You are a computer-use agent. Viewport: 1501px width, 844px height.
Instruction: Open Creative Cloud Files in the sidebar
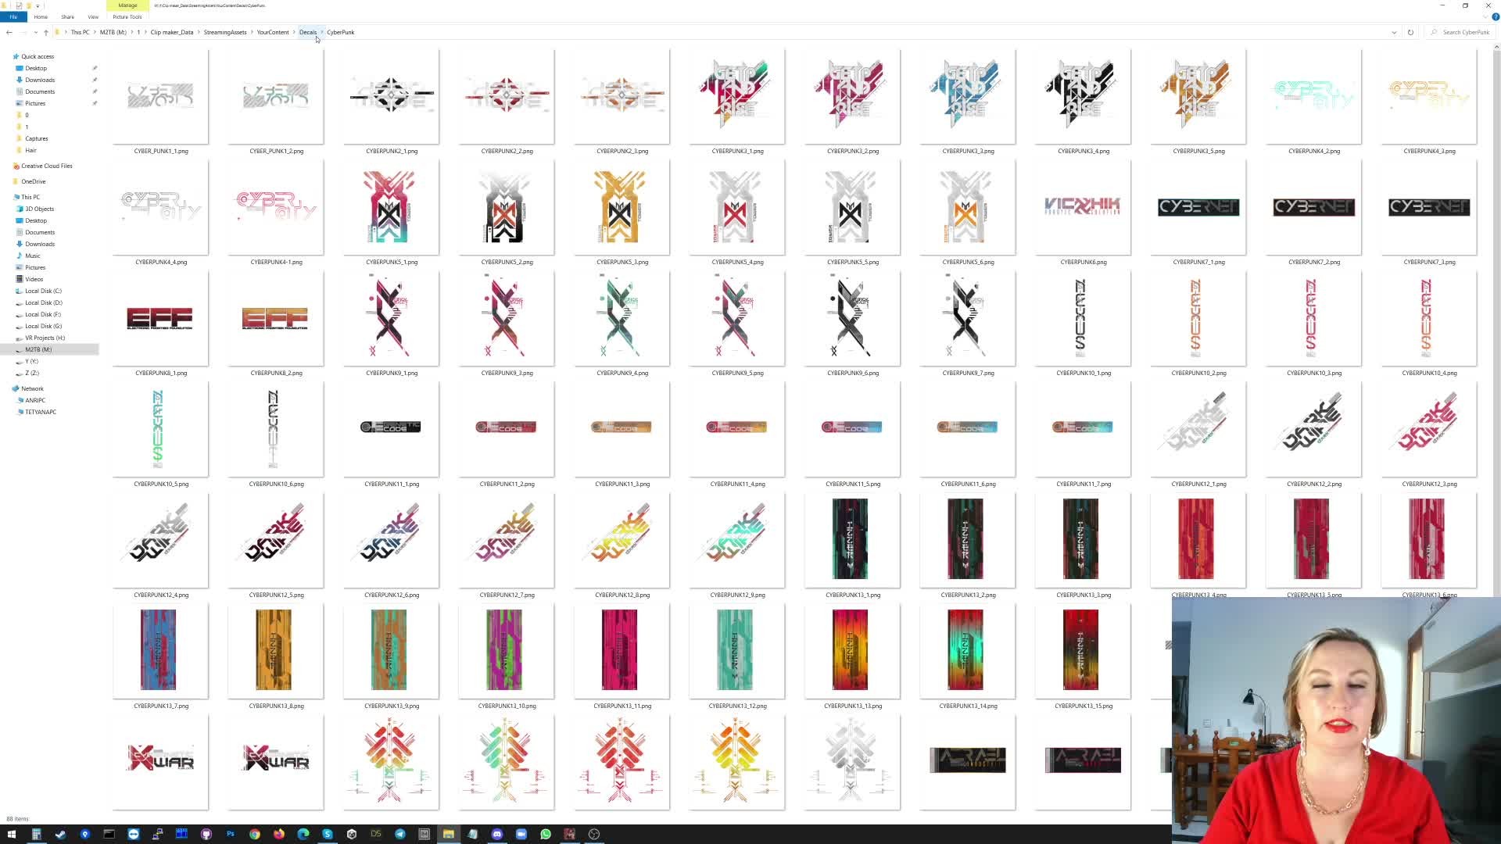click(46, 166)
